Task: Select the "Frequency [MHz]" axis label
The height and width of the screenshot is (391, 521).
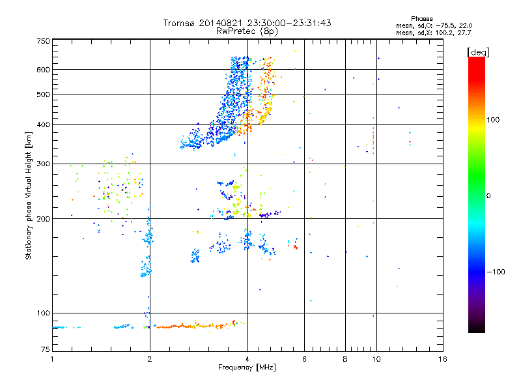Action: pos(247,368)
